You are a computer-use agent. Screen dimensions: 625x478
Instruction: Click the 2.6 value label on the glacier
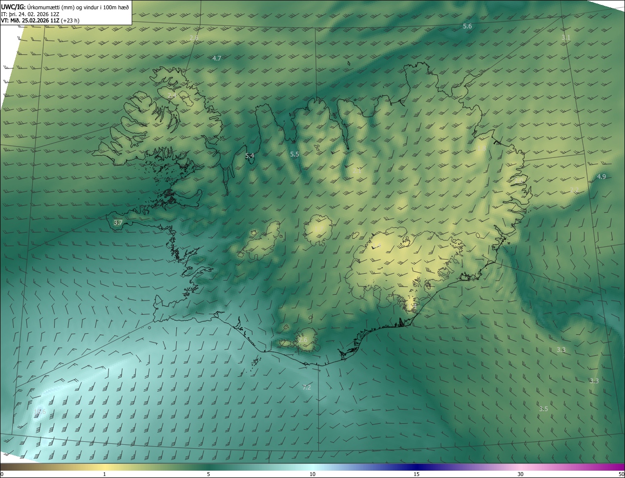303,340
